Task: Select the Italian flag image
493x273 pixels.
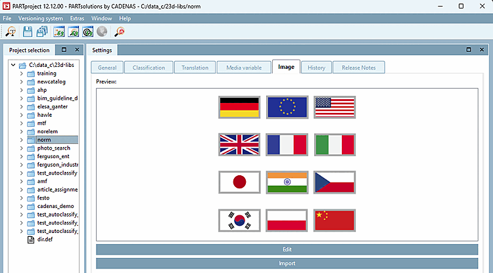Action: pyautogui.click(x=335, y=144)
